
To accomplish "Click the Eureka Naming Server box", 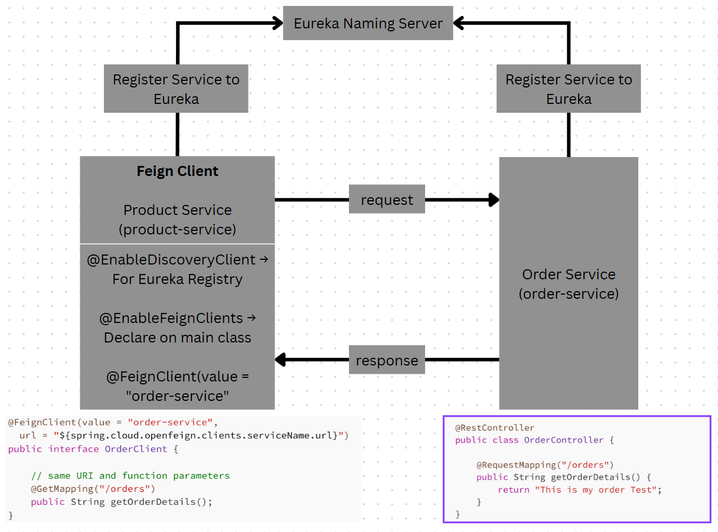I will [x=367, y=23].
